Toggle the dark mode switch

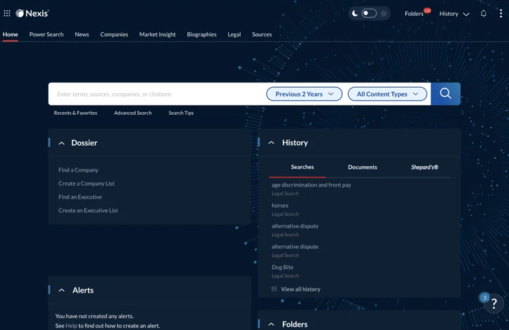tap(369, 13)
